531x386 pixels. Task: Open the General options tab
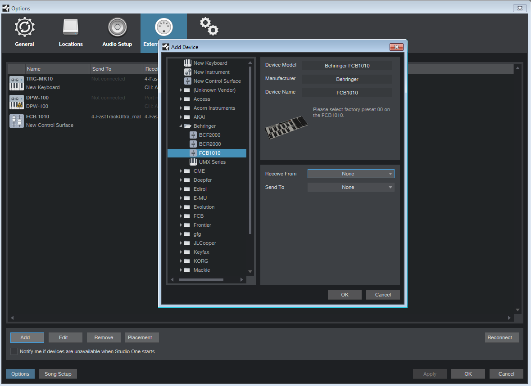[x=24, y=33]
